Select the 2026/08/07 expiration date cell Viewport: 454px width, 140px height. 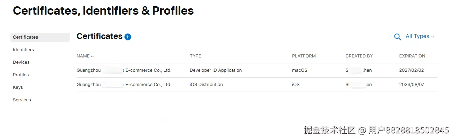point(412,85)
